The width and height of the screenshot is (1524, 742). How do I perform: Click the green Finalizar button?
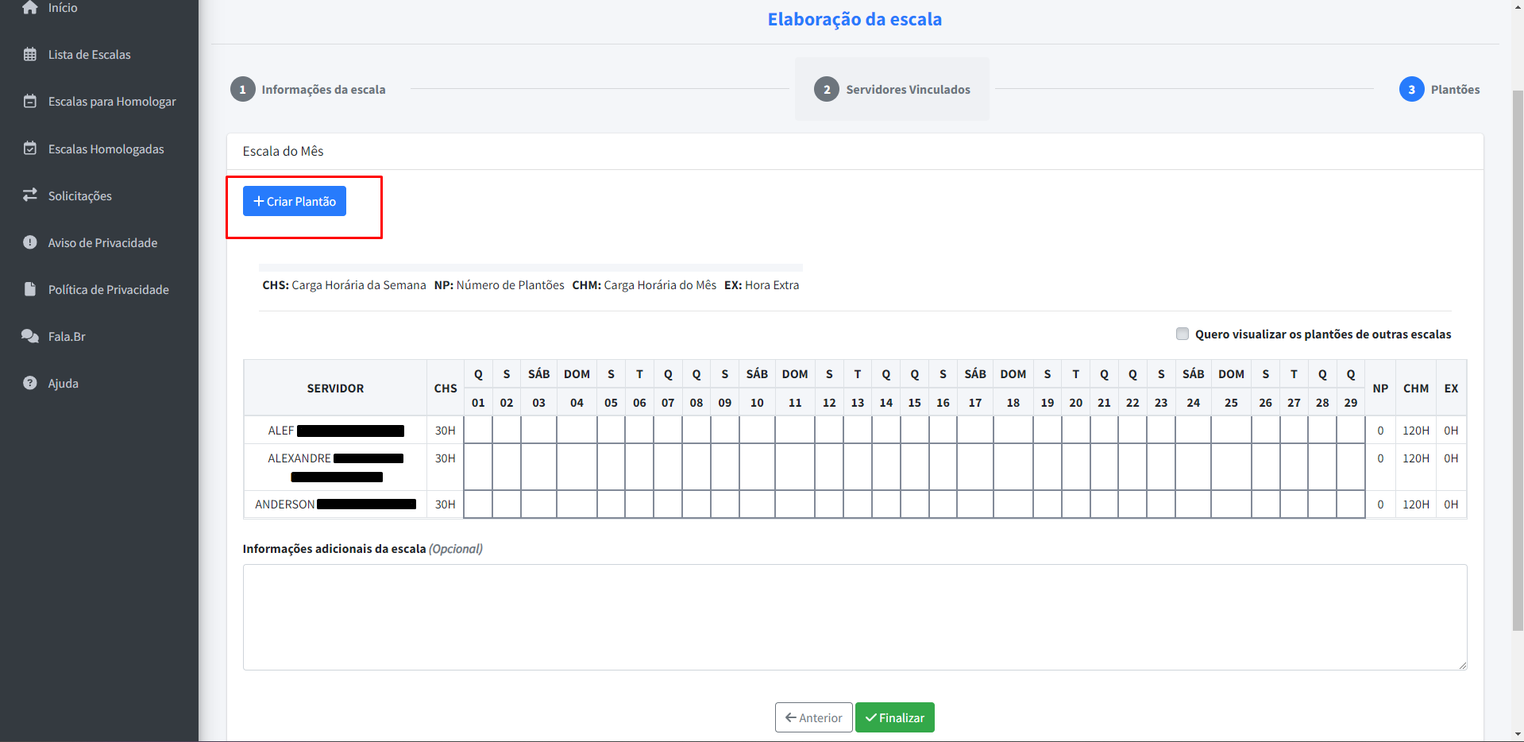coord(895,717)
